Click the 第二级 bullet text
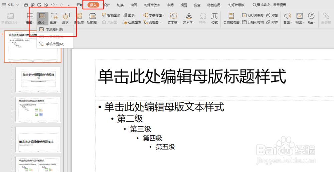The width and height of the screenshot is (334, 172). [x=130, y=119]
